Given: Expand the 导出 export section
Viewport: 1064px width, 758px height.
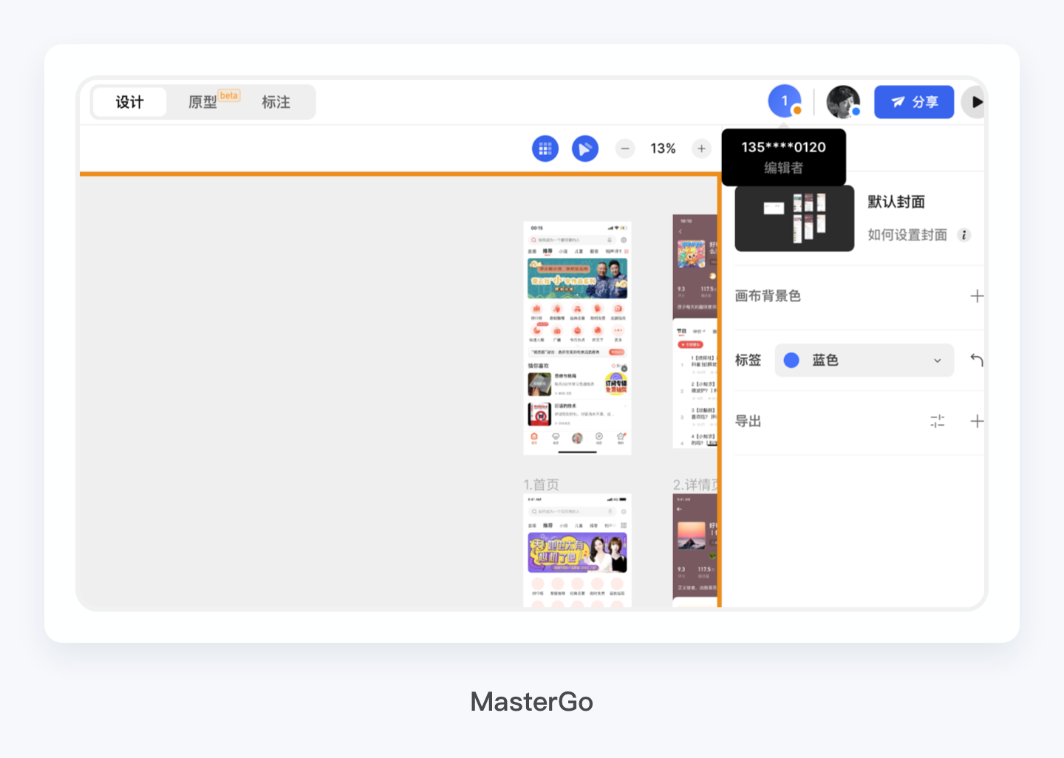Looking at the screenshot, I should 748,421.
